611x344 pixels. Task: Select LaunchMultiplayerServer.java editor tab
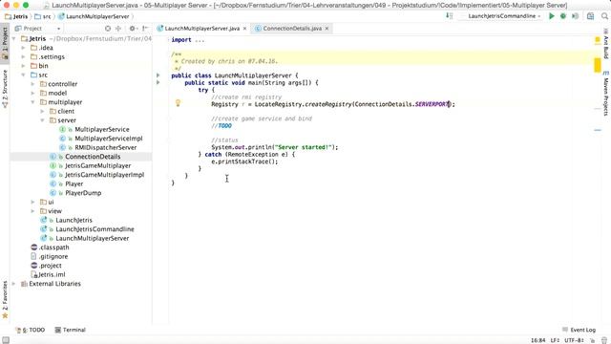201,29
